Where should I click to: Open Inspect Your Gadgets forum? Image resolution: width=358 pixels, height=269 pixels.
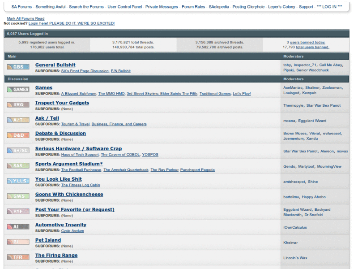62,103
